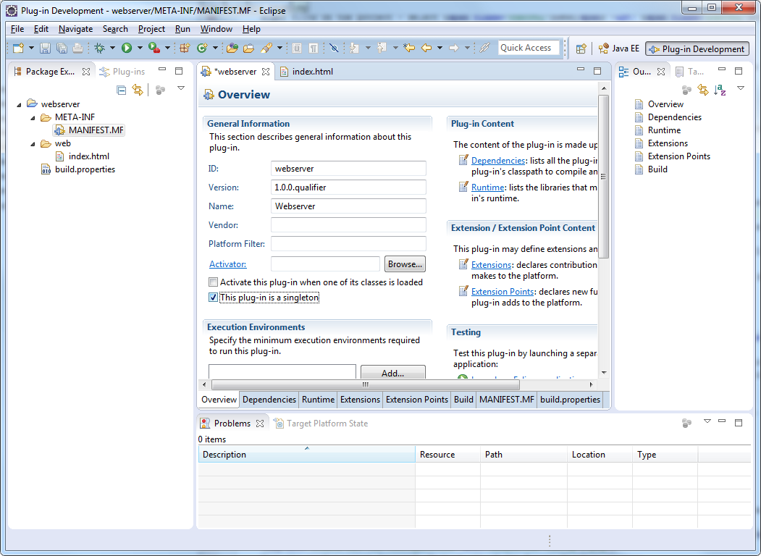Click the Save icon in the toolbar
This screenshot has width=761, height=556.
[45, 48]
